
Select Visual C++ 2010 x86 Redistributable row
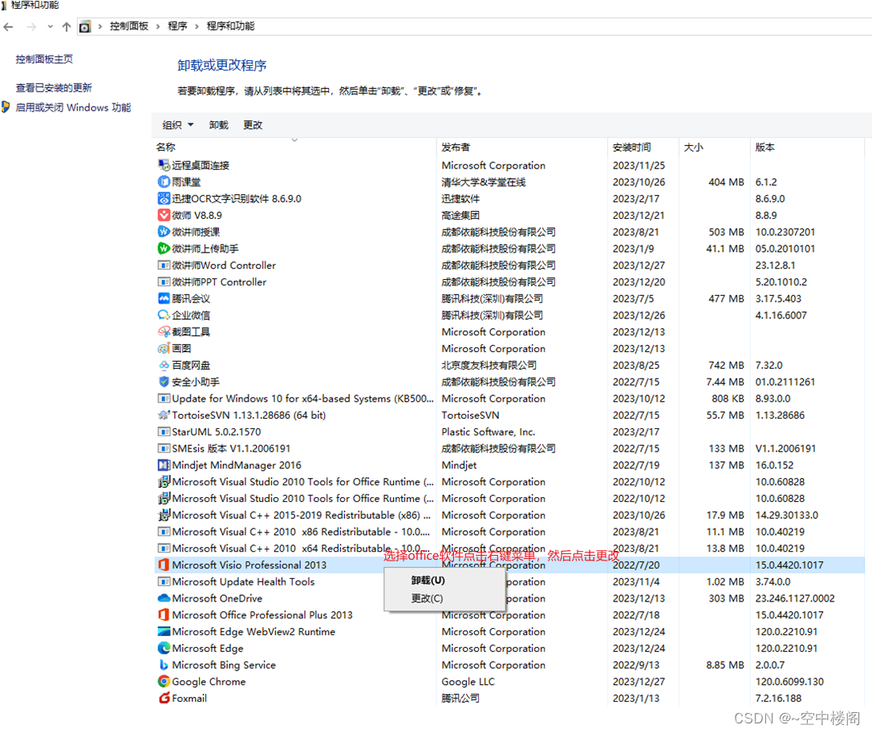(510, 532)
